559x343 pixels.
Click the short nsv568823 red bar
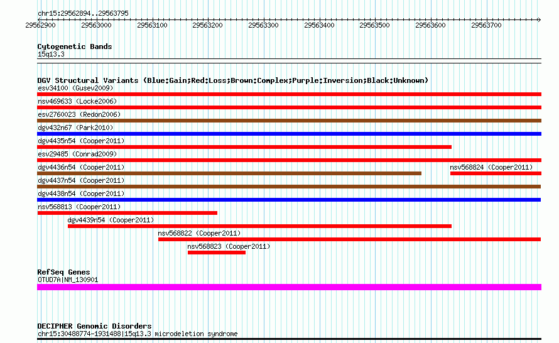(x=217, y=253)
